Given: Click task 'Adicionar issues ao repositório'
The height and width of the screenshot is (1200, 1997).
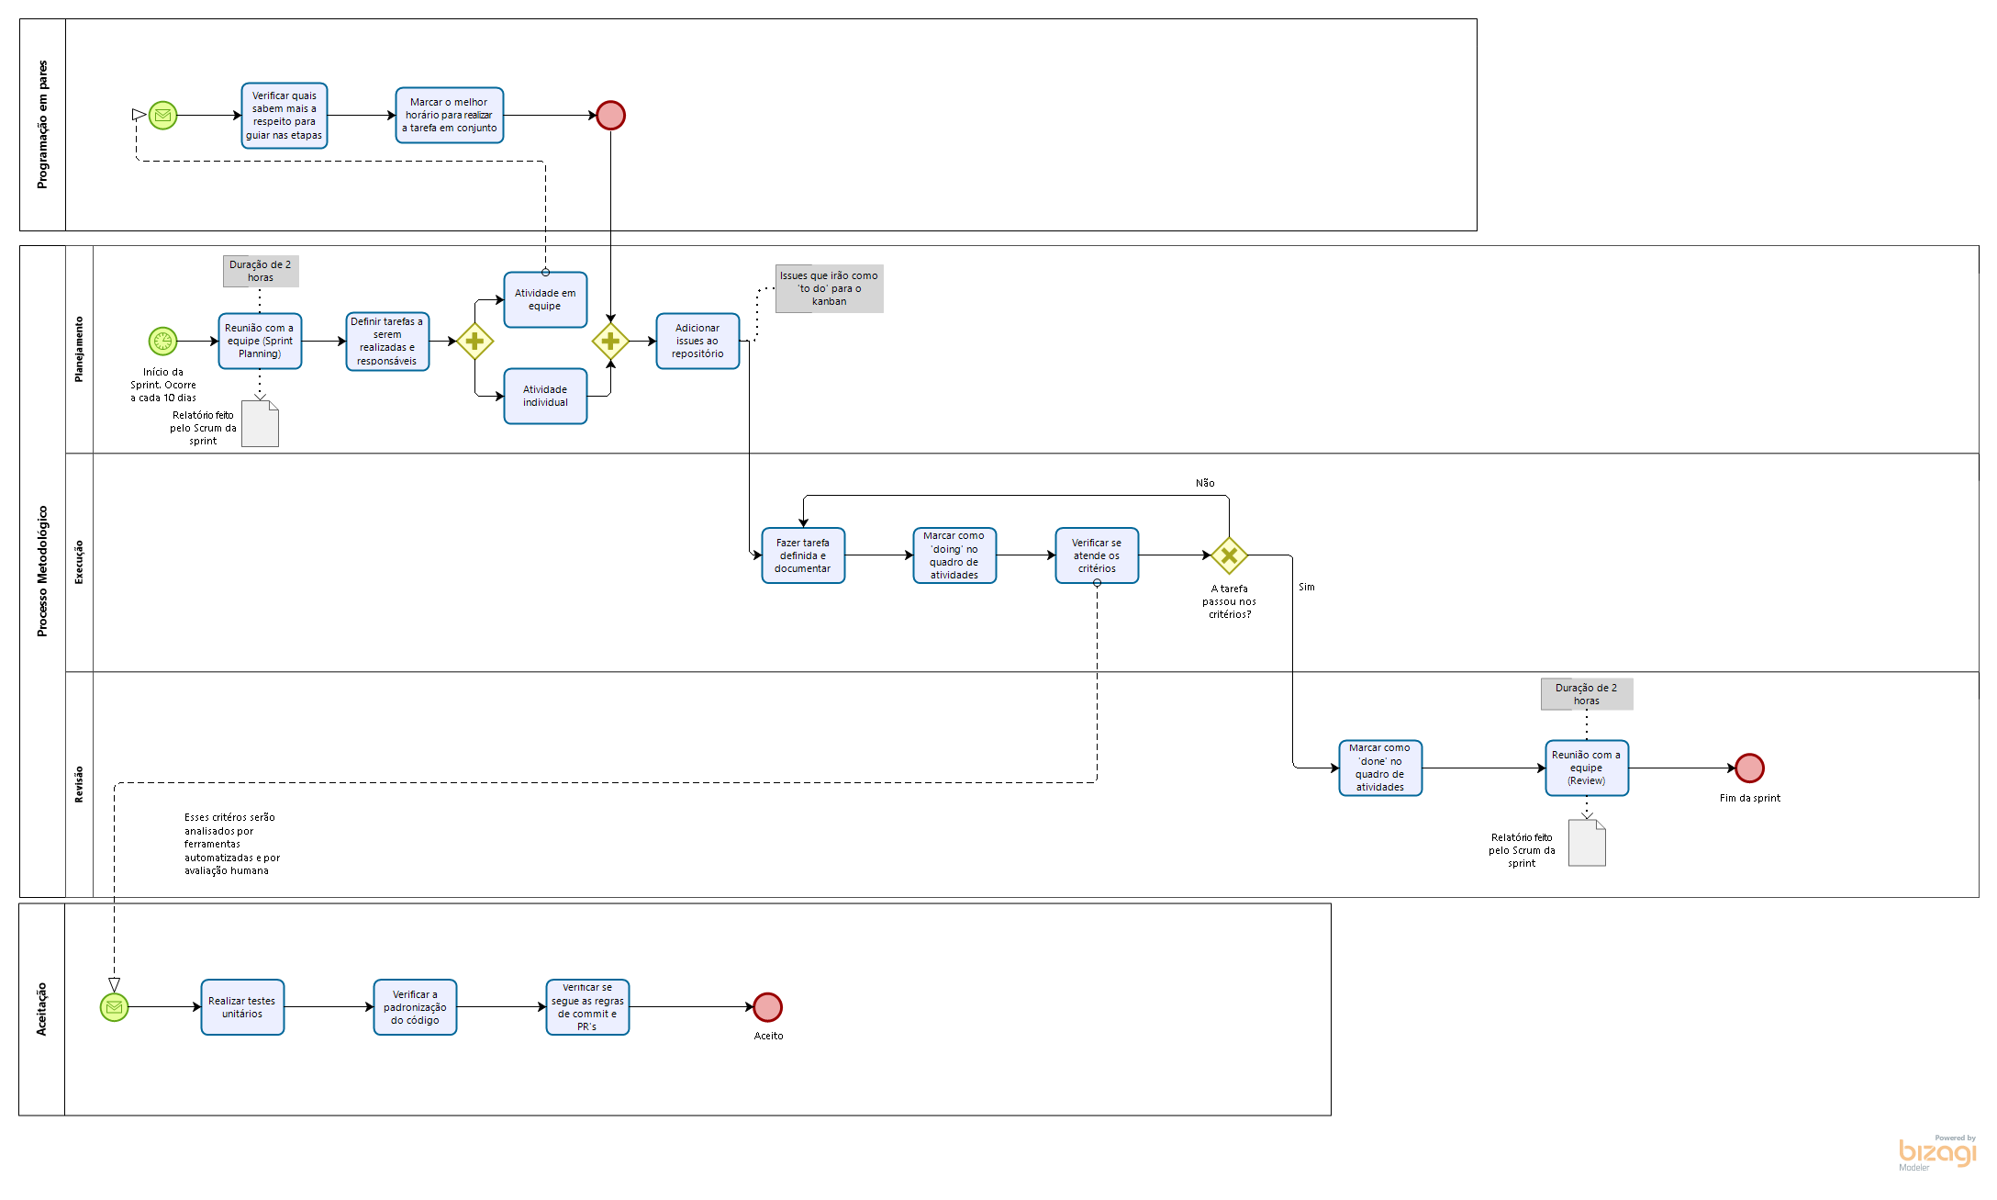Looking at the screenshot, I should 697,342.
